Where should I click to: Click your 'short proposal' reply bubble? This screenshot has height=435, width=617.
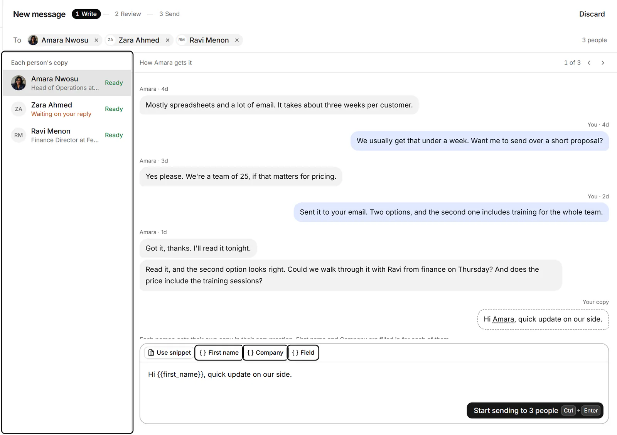(480, 141)
